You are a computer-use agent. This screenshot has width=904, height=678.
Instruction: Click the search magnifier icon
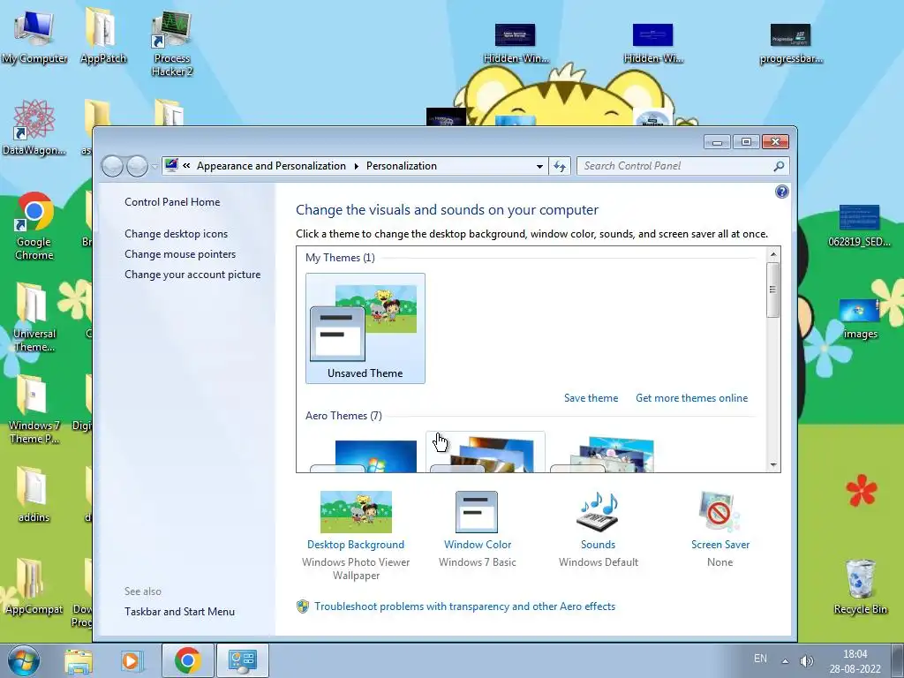click(x=779, y=166)
